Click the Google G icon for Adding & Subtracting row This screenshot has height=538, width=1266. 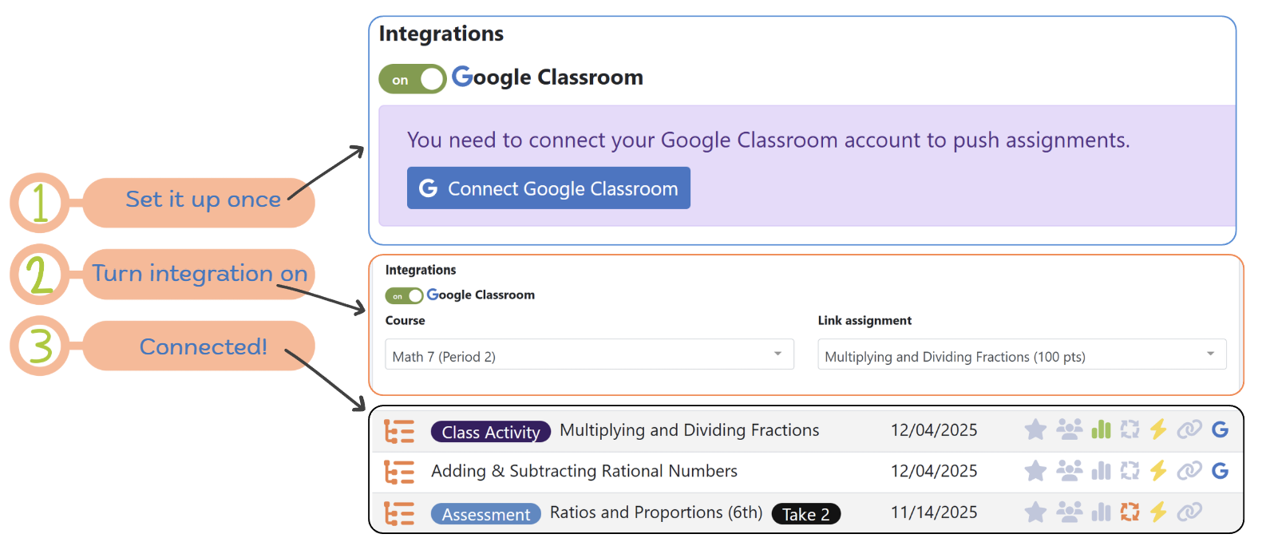(x=1220, y=471)
